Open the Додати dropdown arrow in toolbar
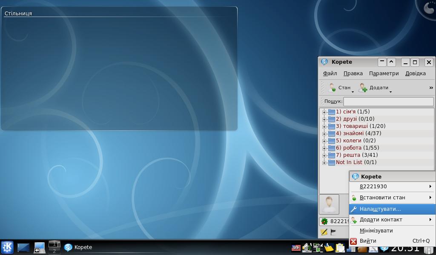The width and height of the screenshot is (436, 255). tap(390, 92)
